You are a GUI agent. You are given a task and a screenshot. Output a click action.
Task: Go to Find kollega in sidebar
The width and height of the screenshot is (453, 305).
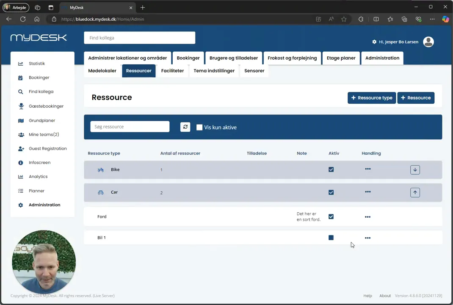click(x=41, y=91)
